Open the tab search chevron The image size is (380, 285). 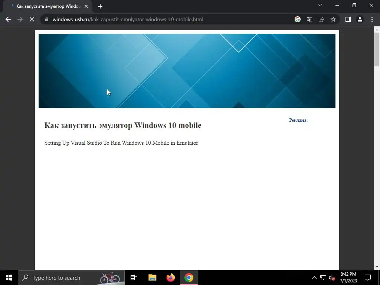(320, 5)
